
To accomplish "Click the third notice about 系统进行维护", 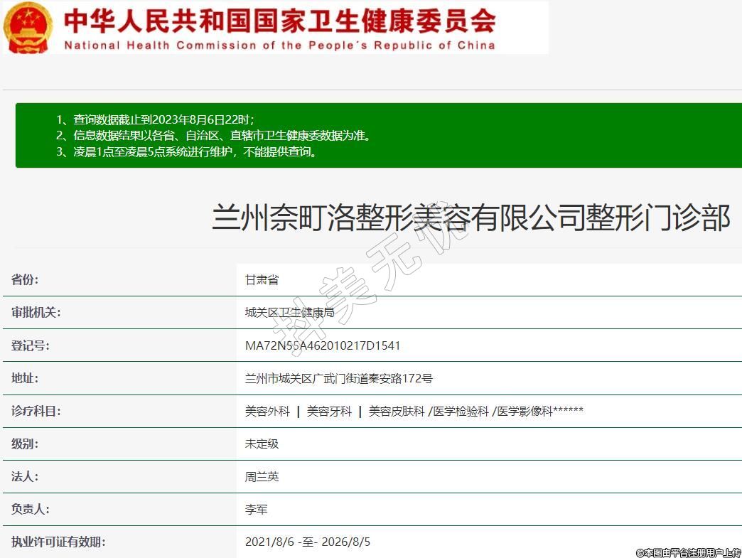I will click(x=186, y=151).
